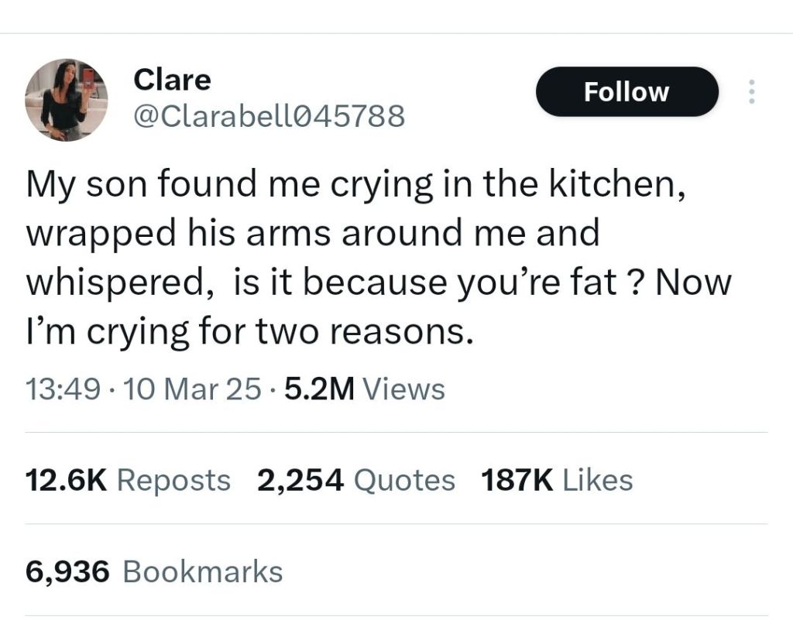Image resolution: width=793 pixels, height=627 pixels.
Task: Click the 2,254 quote count number
Action: click(300, 480)
